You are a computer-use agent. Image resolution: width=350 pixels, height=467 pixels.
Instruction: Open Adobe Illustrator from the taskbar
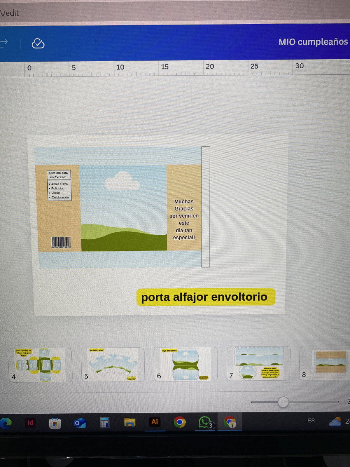pos(155,422)
